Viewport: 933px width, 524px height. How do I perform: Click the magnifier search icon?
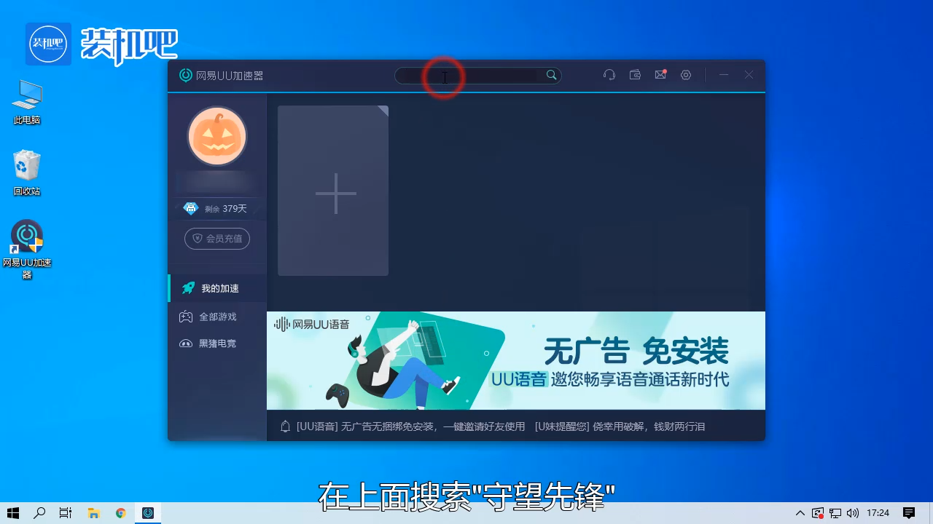pos(551,74)
